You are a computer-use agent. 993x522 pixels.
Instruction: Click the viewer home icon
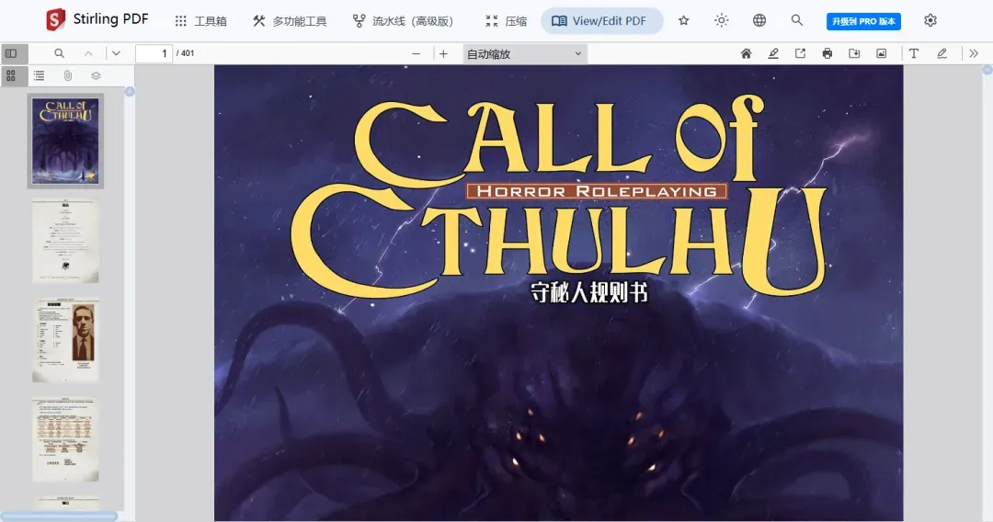(x=746, y=54)
